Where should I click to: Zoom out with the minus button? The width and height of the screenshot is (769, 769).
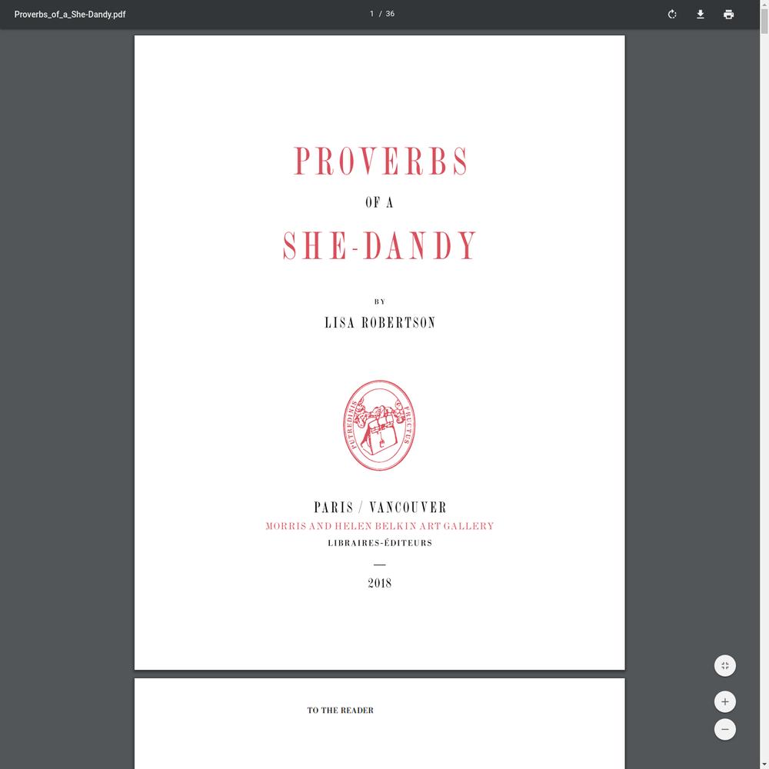[725, 729]
